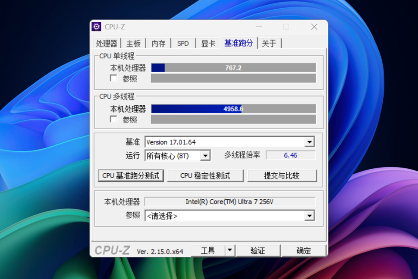The width and height of the screenshot is (418, 279).
Task: Click the CPU-Z app icon in title bar
Action: click(x=96, y=27)
